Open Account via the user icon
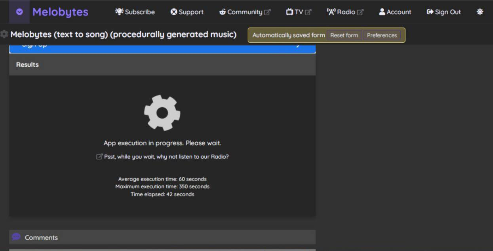This screenshot has height=251, width=493. (382, 12)
